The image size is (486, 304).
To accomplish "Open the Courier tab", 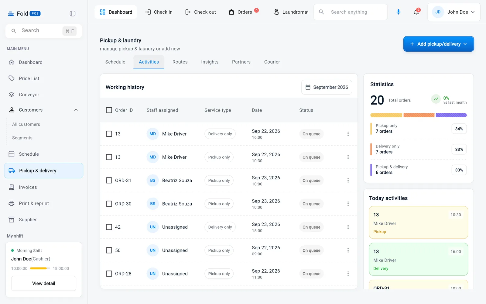I will pyautogui.click(x=272, y=62).
